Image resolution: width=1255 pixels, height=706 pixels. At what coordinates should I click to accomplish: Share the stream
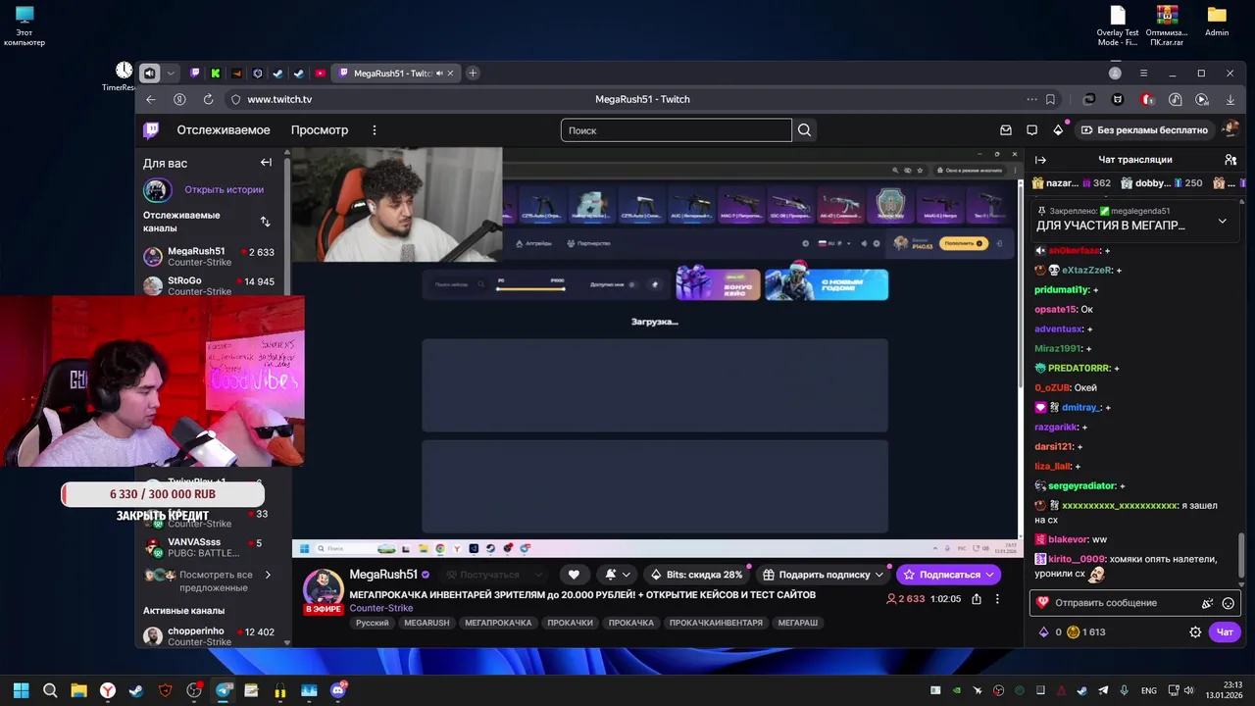977,599
